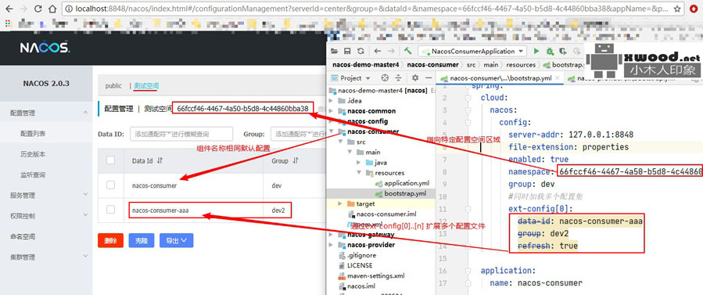
Task: Click the red 删除 button
Action: (110, 240)
